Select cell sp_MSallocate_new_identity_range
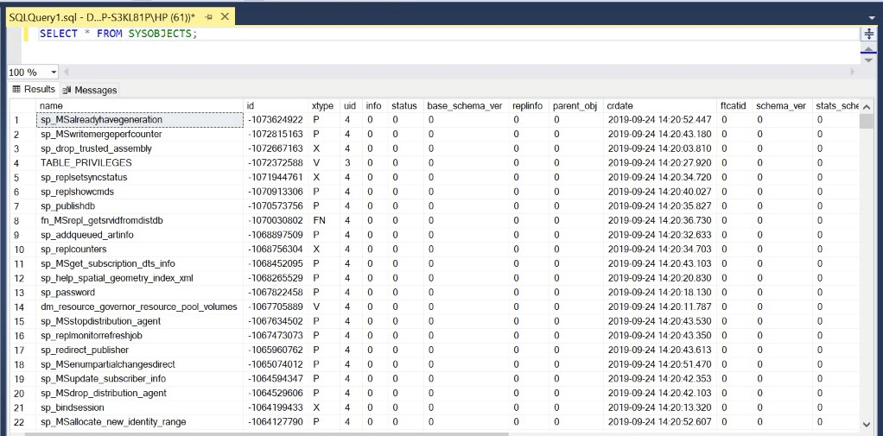 140,421
